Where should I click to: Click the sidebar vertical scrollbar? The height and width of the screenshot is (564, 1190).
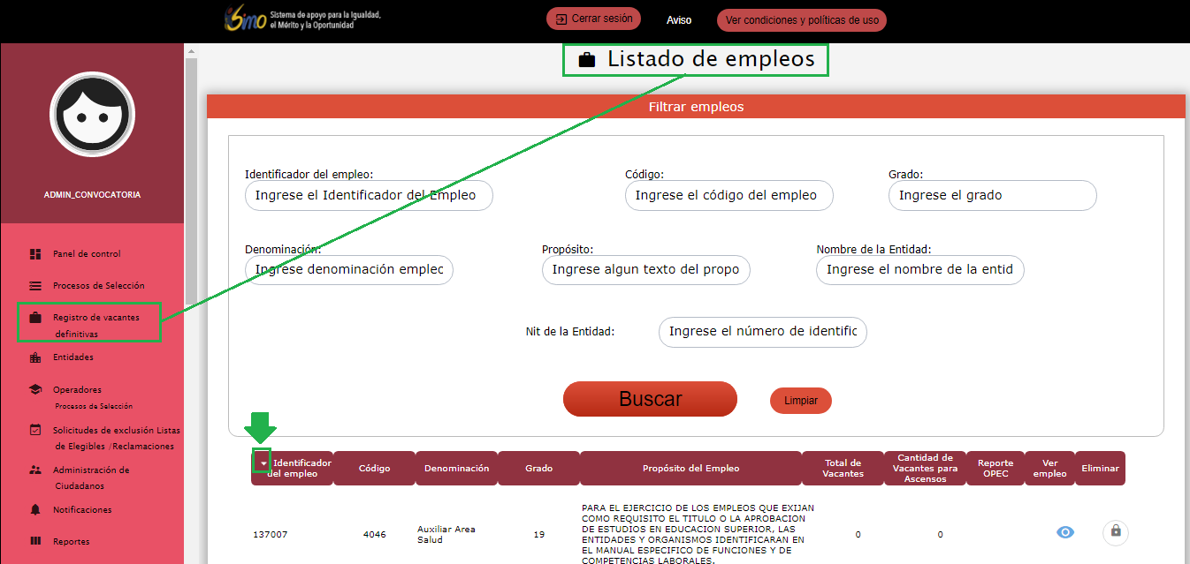191,177
